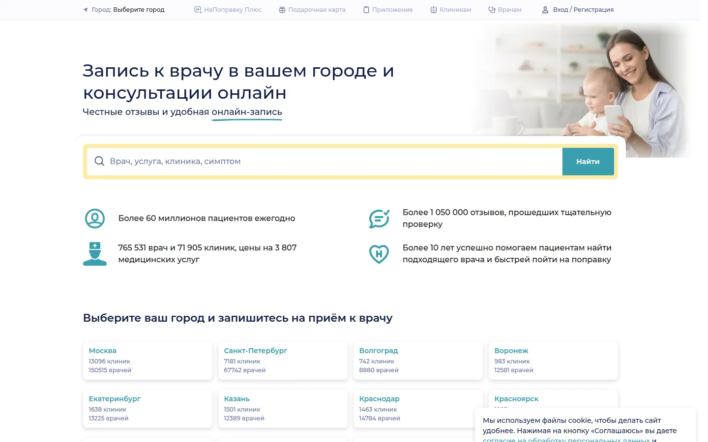708x442 pixels.
Task: Click the stethoscope icon near Врачам
Action: 492,10
